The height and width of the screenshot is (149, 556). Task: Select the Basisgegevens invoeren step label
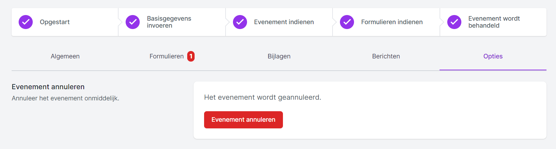(x=169, y=22)
